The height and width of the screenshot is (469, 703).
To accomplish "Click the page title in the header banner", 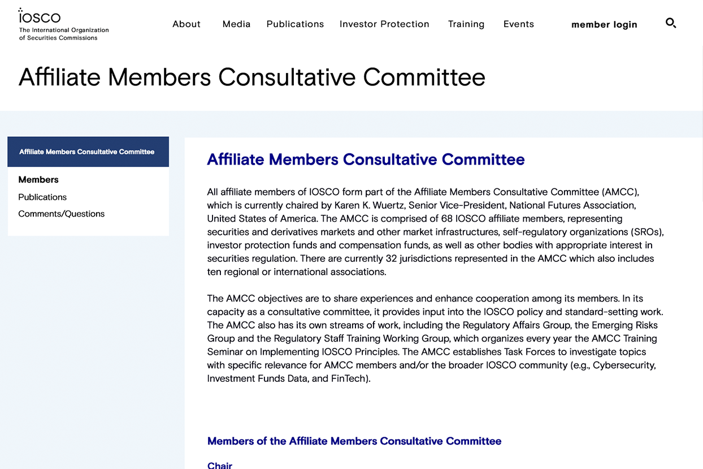I will coord(252,78).
